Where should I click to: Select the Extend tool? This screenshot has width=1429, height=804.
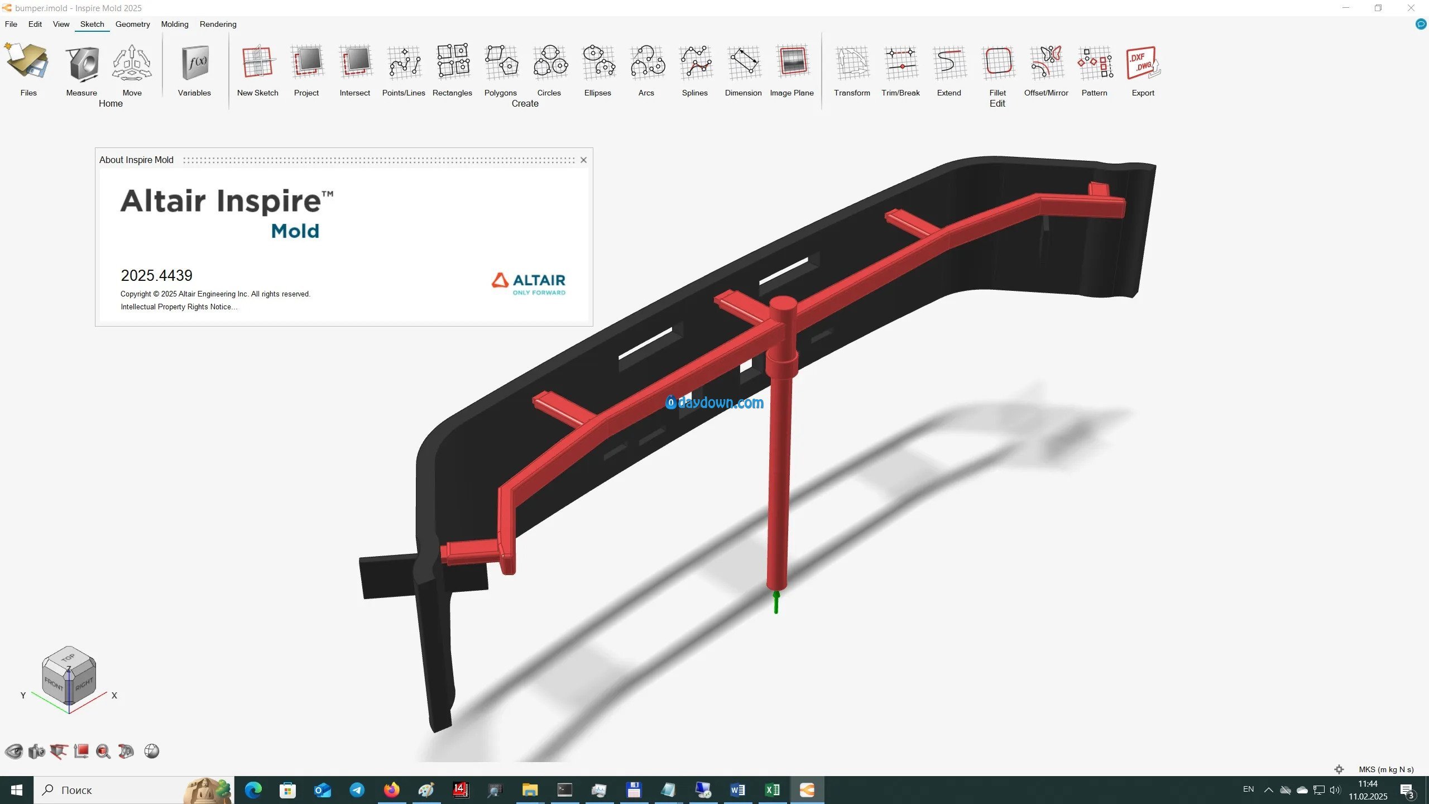[x=950, y=62]
